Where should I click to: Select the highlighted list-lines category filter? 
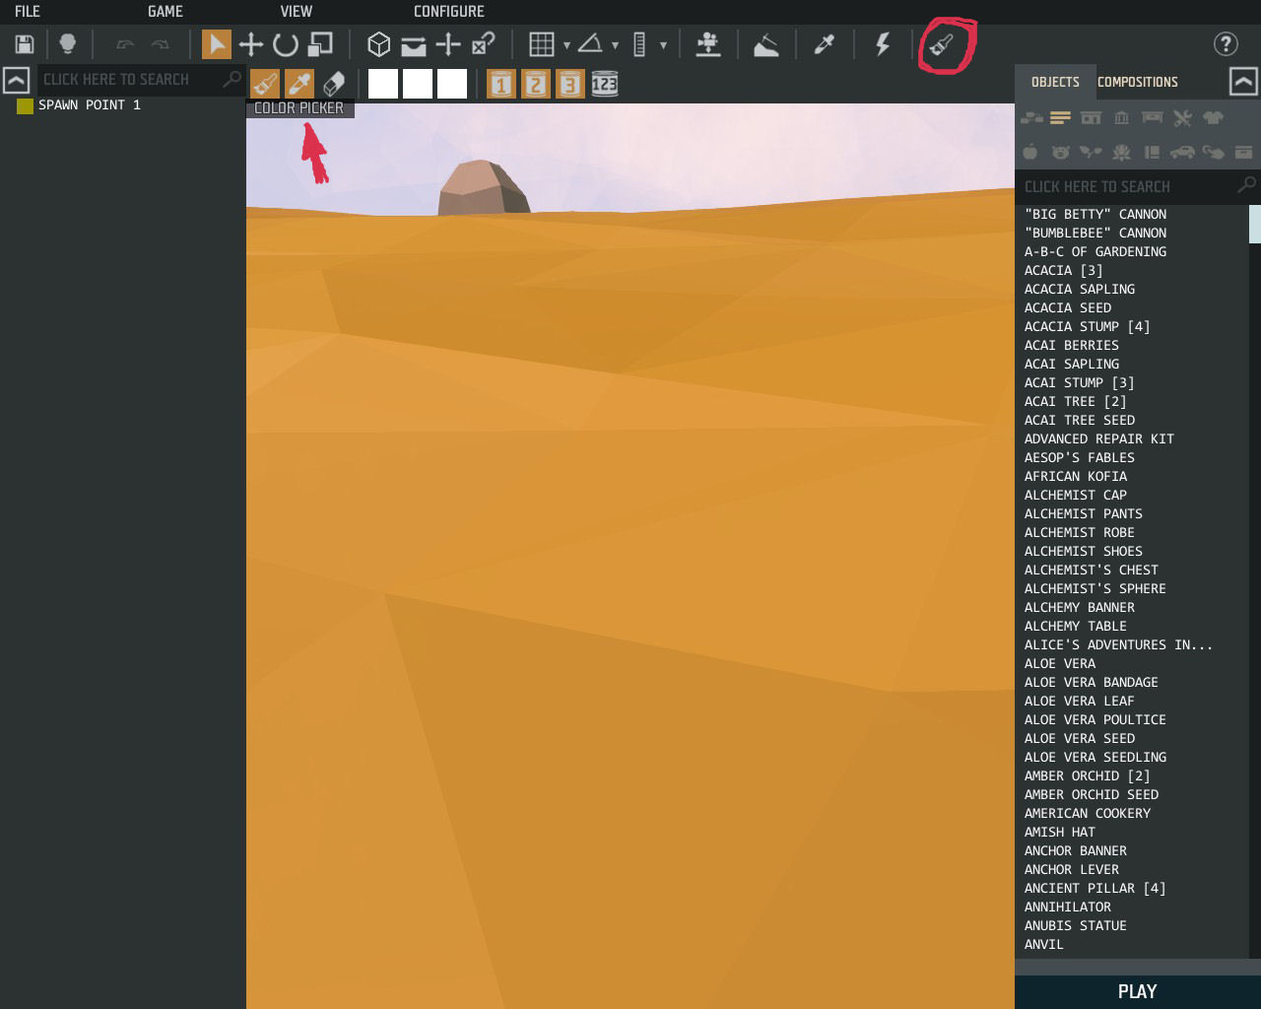coord(1060,118)
